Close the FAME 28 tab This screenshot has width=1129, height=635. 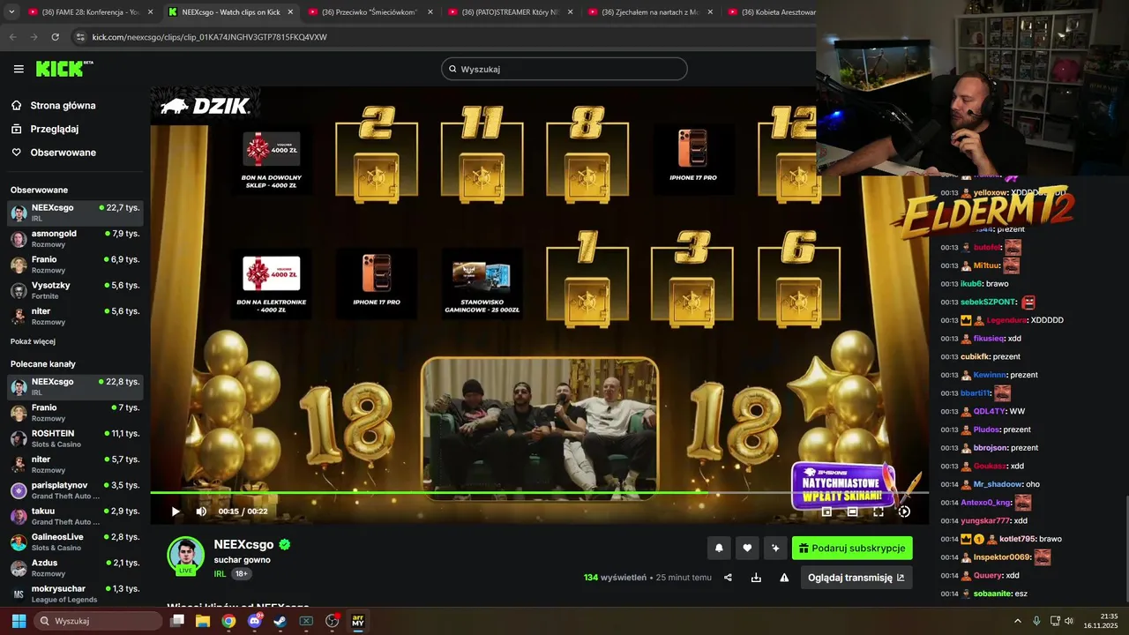[150, 12]
